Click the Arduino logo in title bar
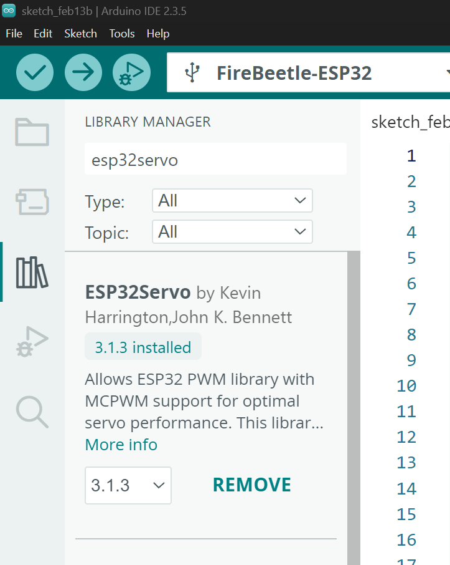The image size is (450, 565). (x=9, y=11)
